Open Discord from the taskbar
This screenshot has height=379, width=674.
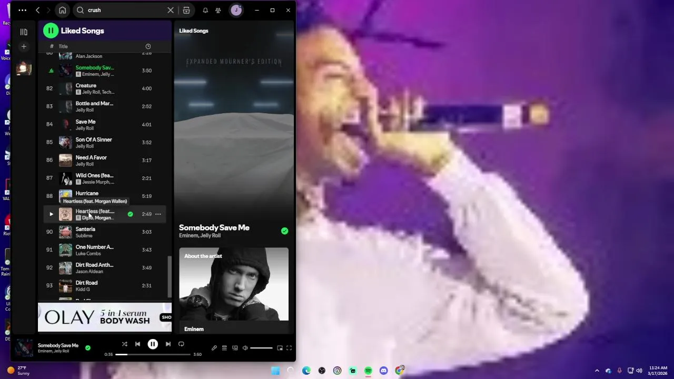384,371
